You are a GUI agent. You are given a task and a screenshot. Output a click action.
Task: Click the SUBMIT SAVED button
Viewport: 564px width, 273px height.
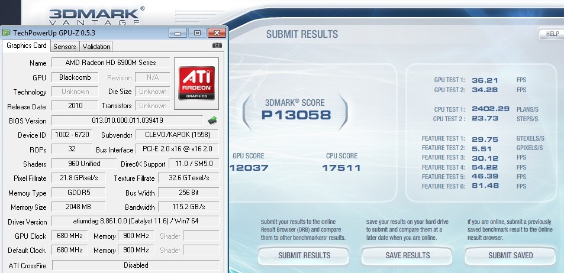[x=510, y=256]
